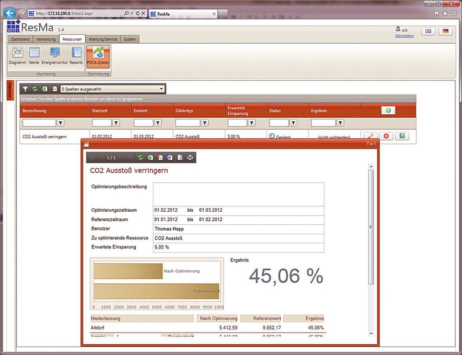The image size is (462, 355).
Task: Click the grid toolbar filter funnel icon
Action: [x=25, y=89]
